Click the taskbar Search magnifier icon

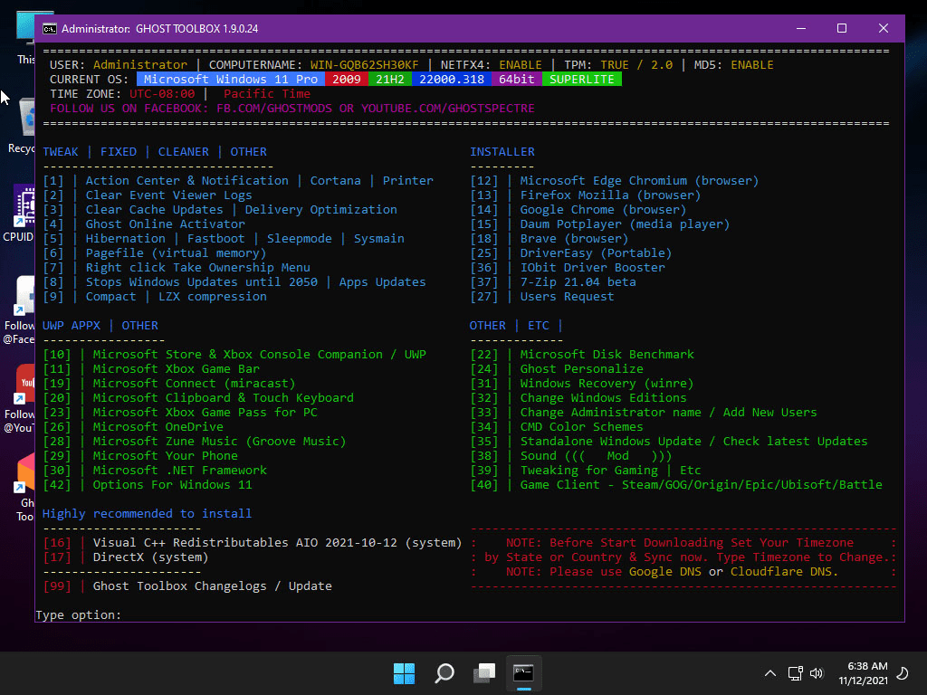click(444, 673)
